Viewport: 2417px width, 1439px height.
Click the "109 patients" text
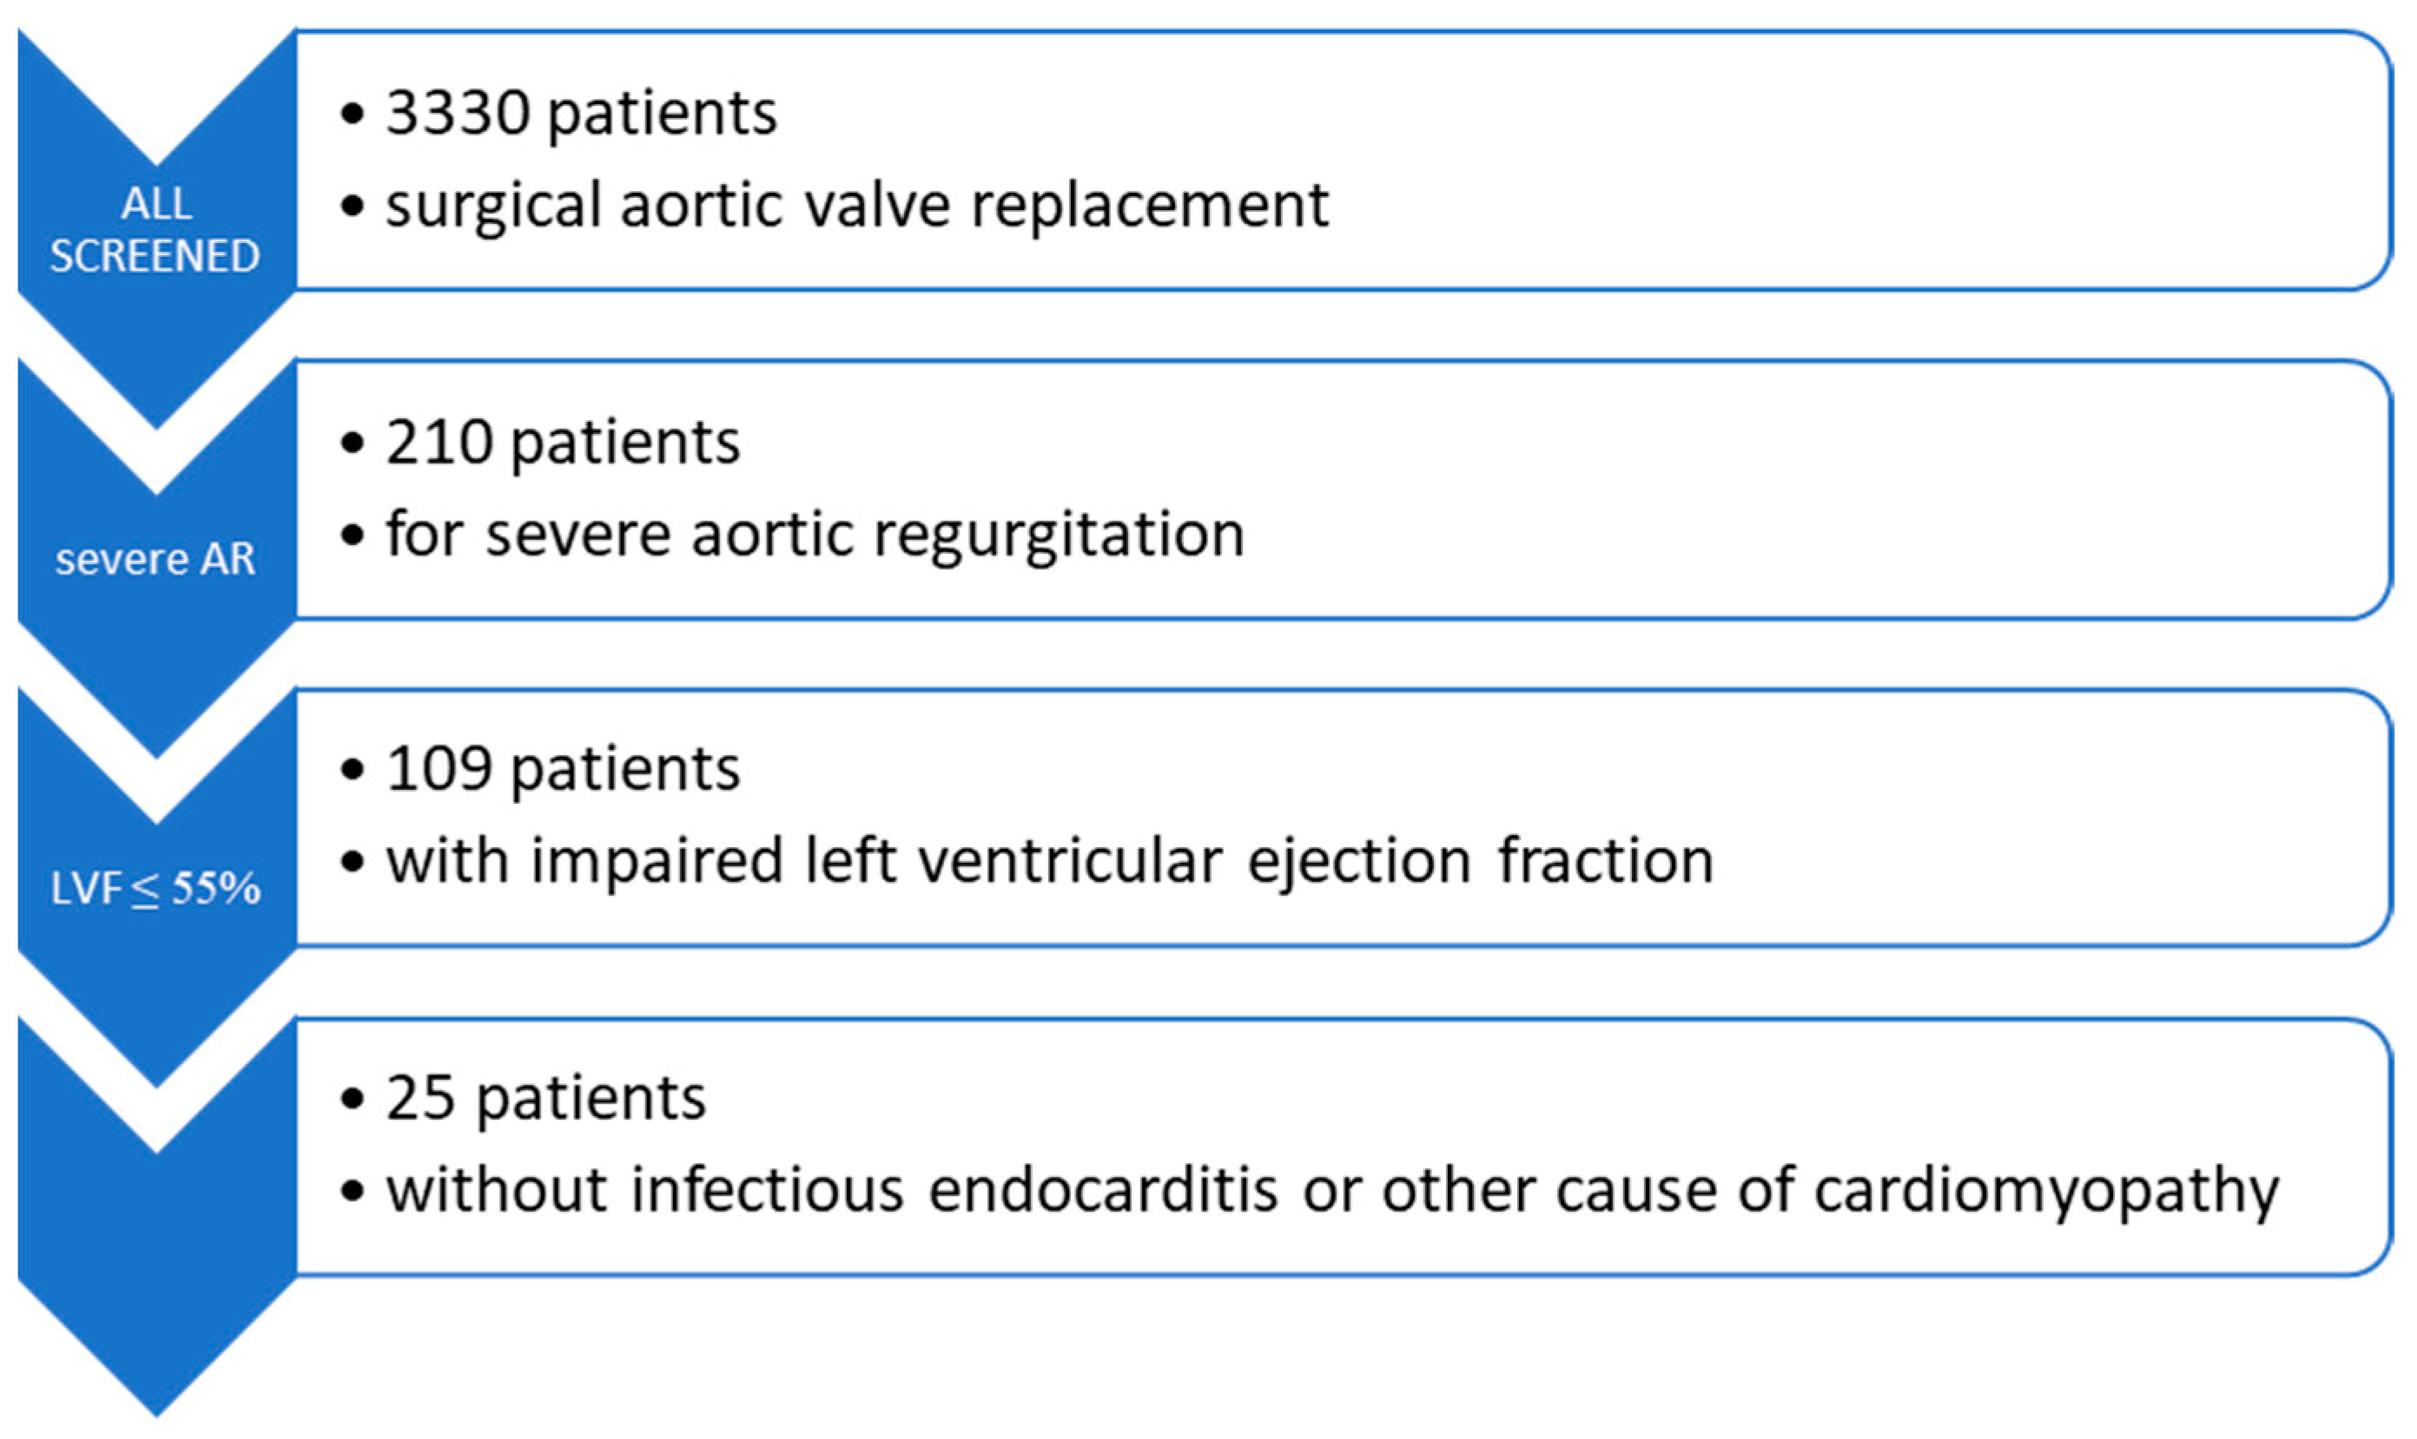pos(563,770)
